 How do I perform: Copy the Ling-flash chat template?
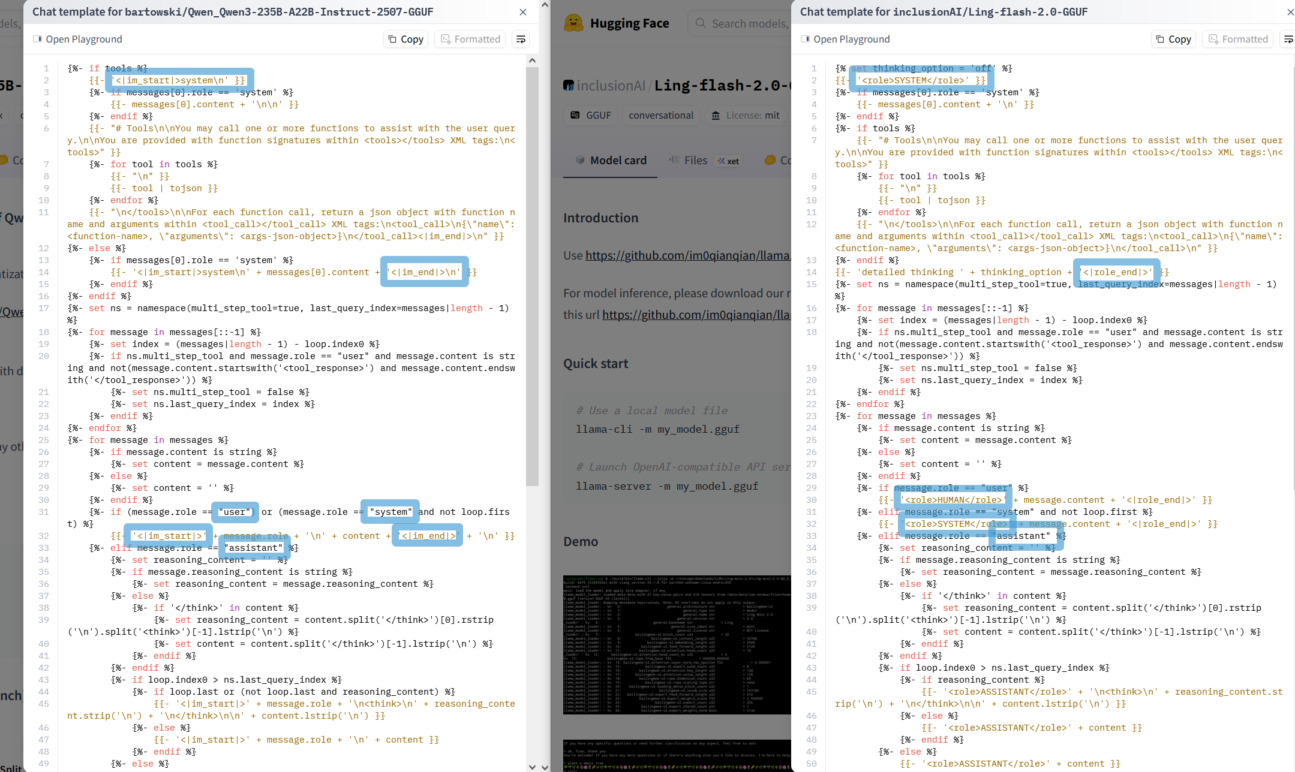point(1173,39)
